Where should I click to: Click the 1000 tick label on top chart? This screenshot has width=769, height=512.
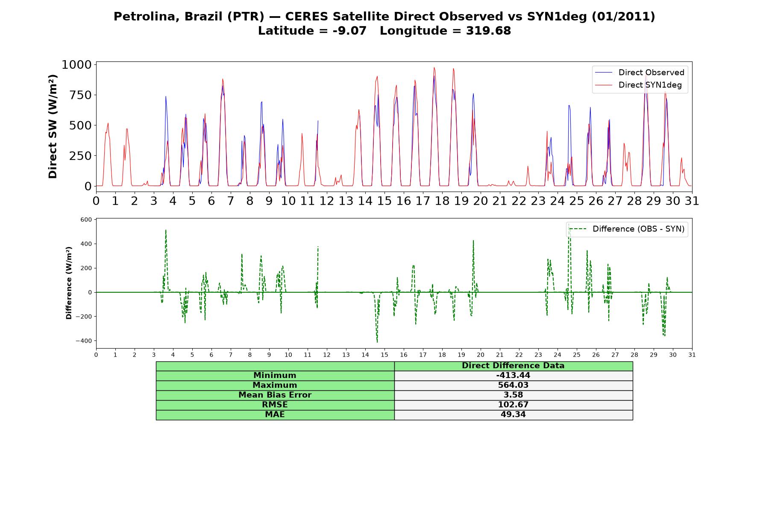76,65
